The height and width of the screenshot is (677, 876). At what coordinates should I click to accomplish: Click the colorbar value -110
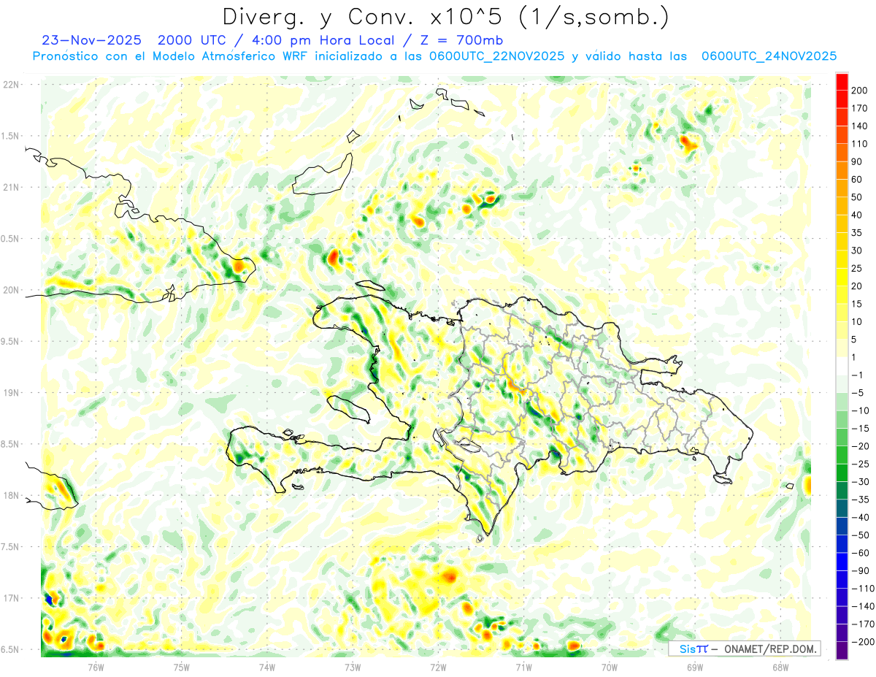point(864,589)
